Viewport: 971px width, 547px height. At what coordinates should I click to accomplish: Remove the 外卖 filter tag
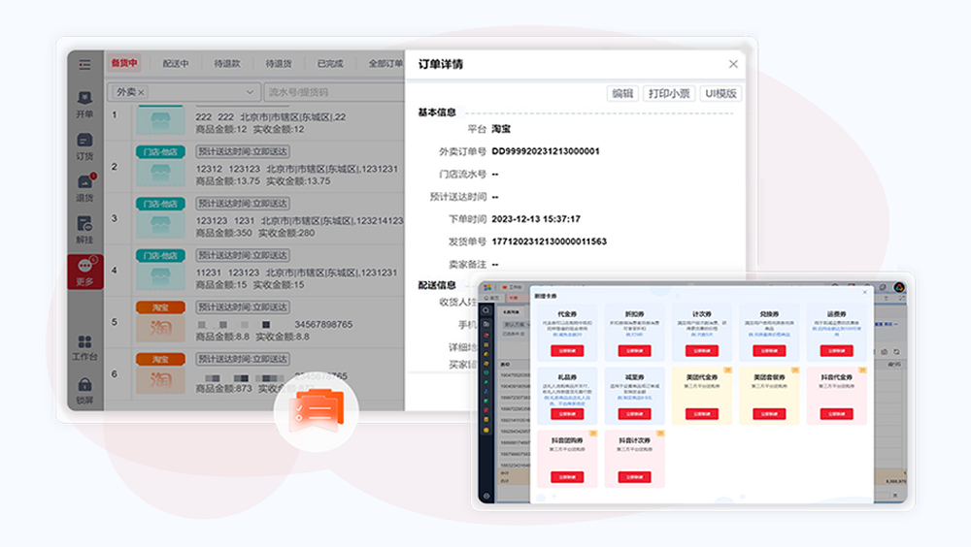coord(141,93)
